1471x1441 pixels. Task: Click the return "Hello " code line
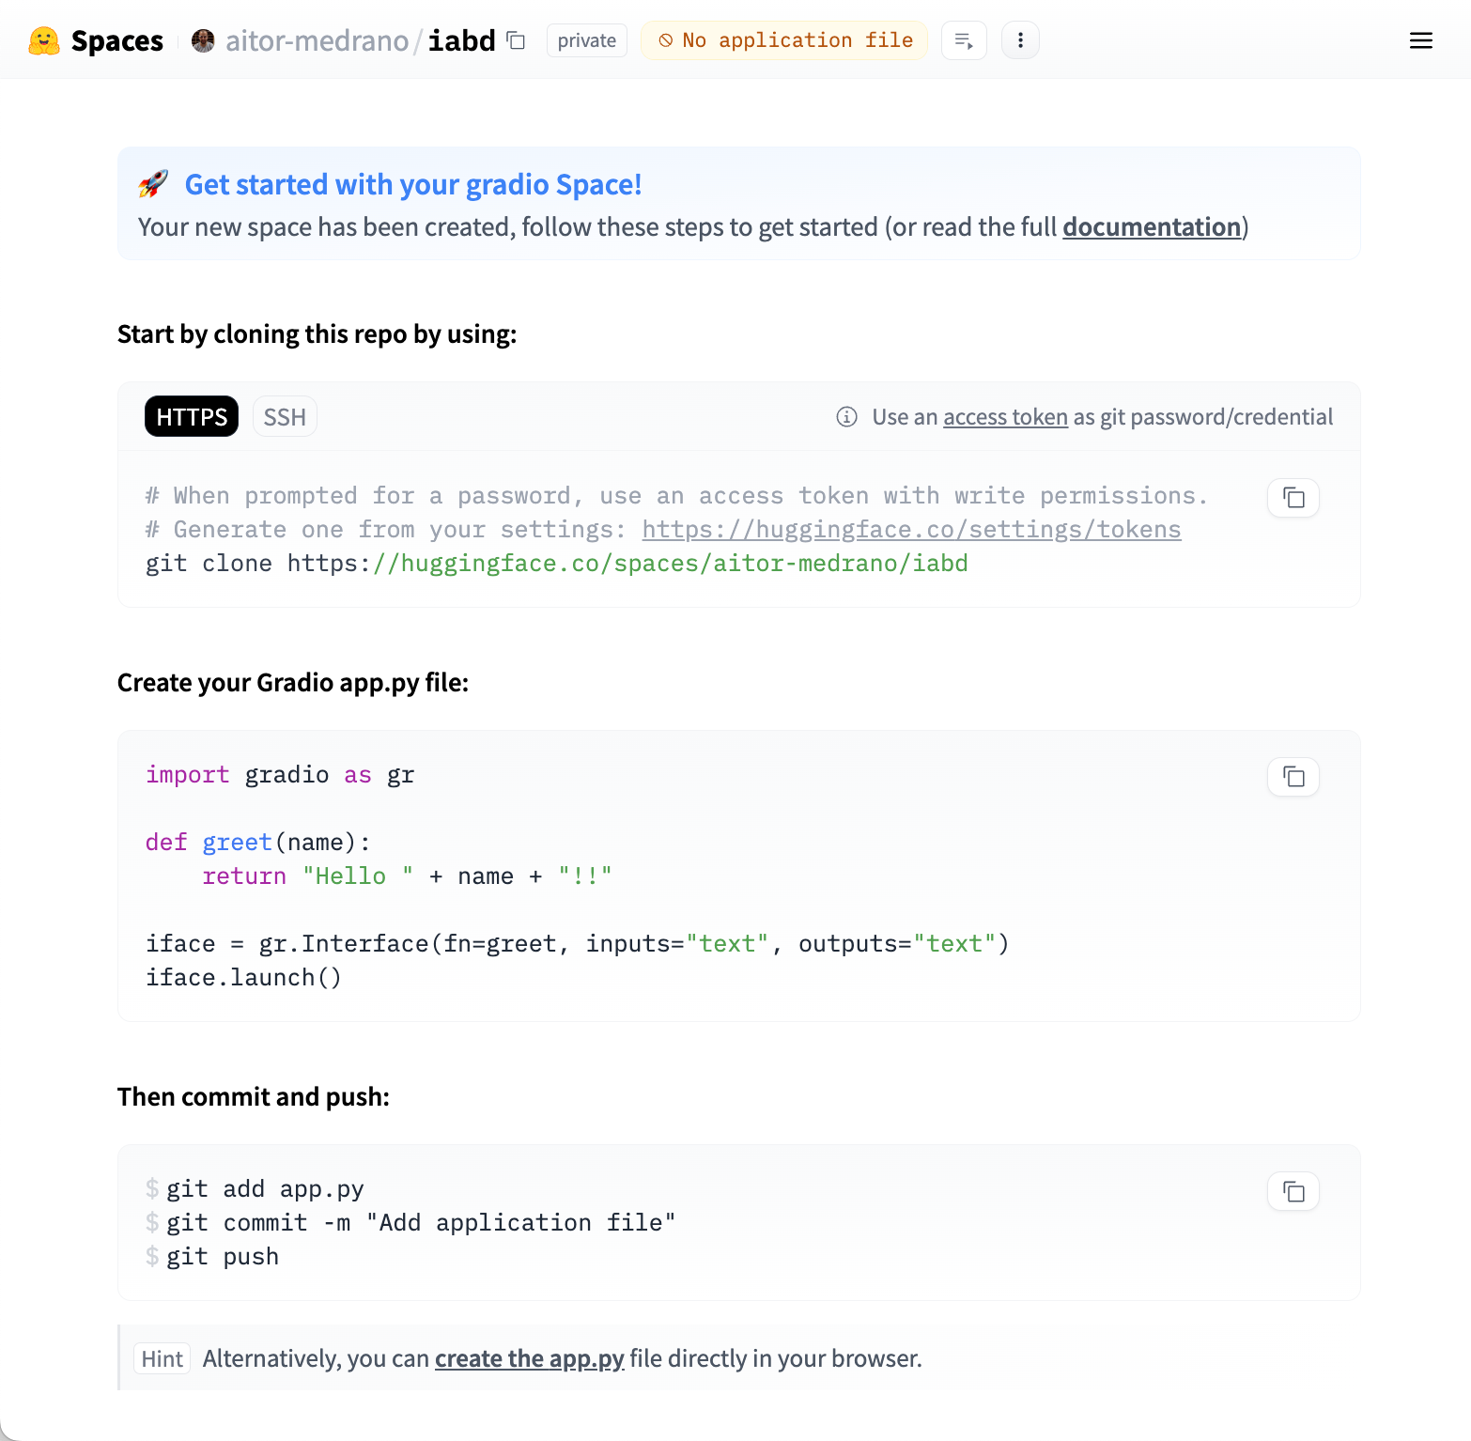408,876
